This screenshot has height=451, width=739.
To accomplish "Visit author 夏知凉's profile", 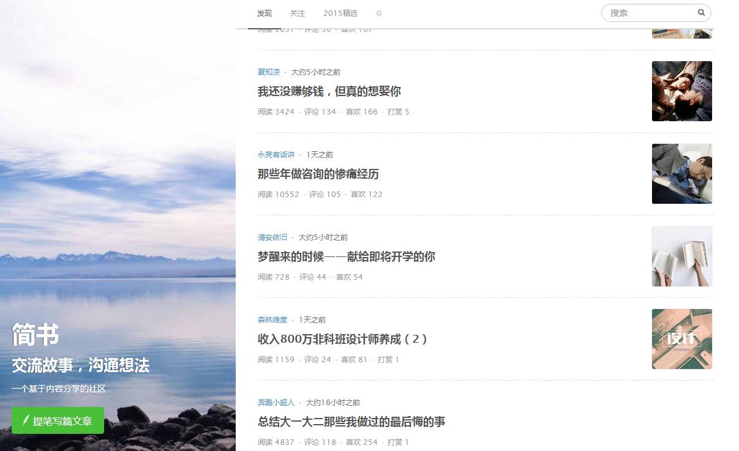I will [269, 72].
